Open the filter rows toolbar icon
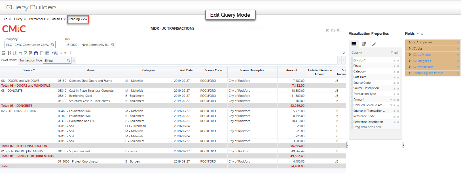This screenshot has height=173, width=461. [3, 53]
